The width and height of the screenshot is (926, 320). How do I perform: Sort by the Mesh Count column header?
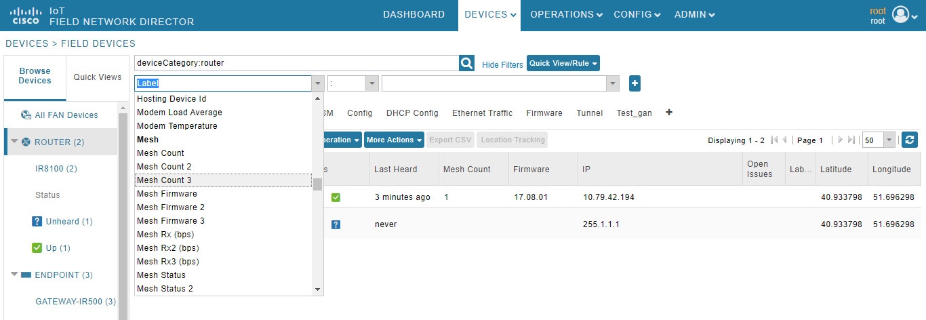(473, 169)
